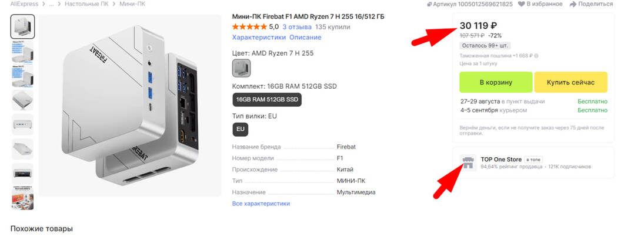
Task: Click the TOP One Store shop icon
Action: point(468,162)
